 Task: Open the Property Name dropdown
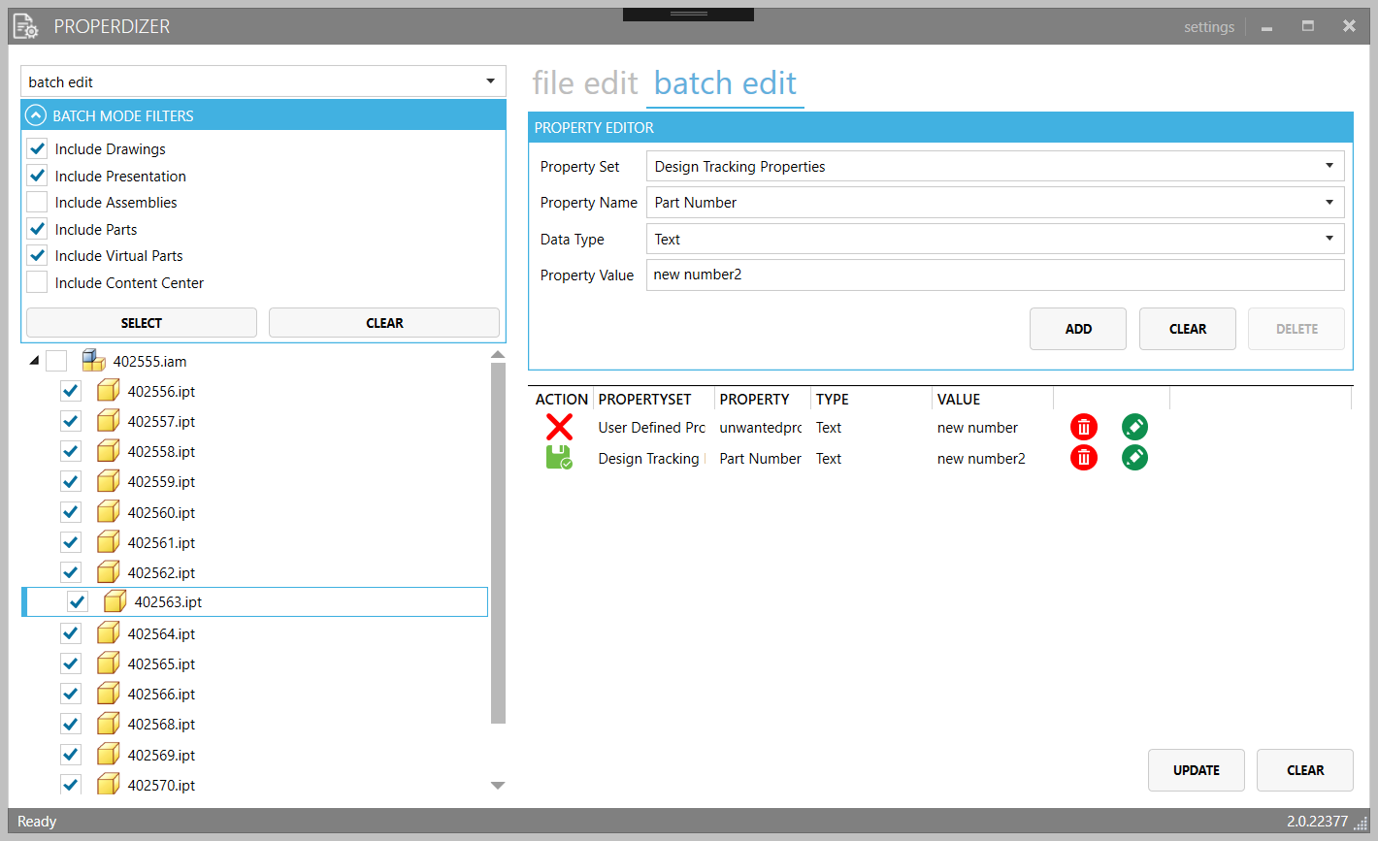(995, 202)
